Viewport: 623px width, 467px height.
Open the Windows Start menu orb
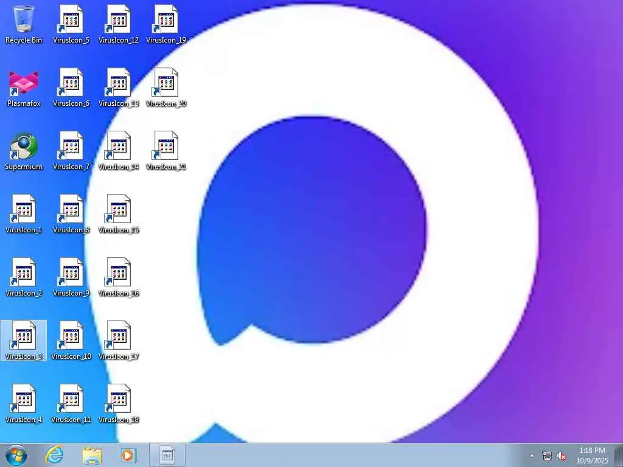pos(16,455)
